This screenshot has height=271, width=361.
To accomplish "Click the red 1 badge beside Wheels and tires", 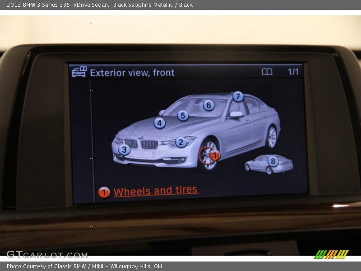I will [x=104, y=192].
